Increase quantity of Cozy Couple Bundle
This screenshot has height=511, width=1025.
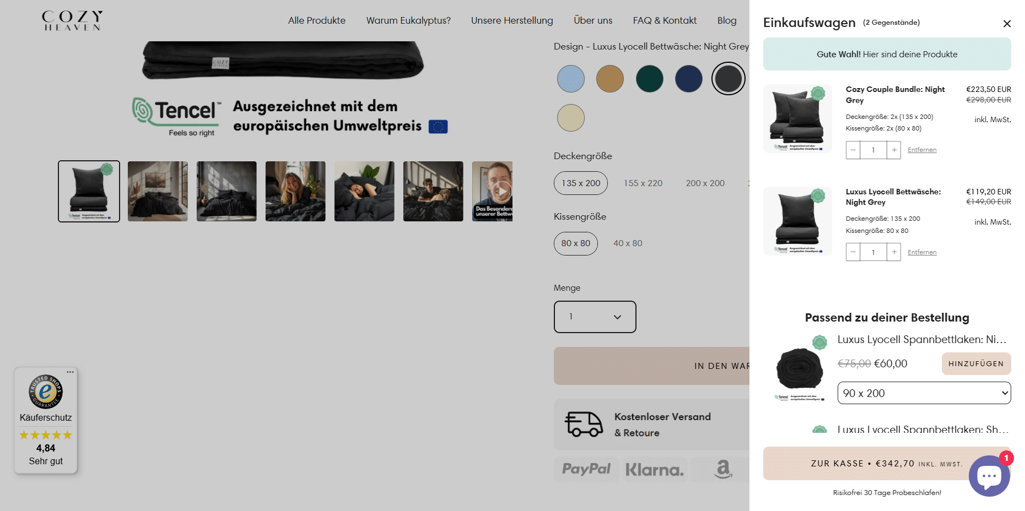pos(894,150)
